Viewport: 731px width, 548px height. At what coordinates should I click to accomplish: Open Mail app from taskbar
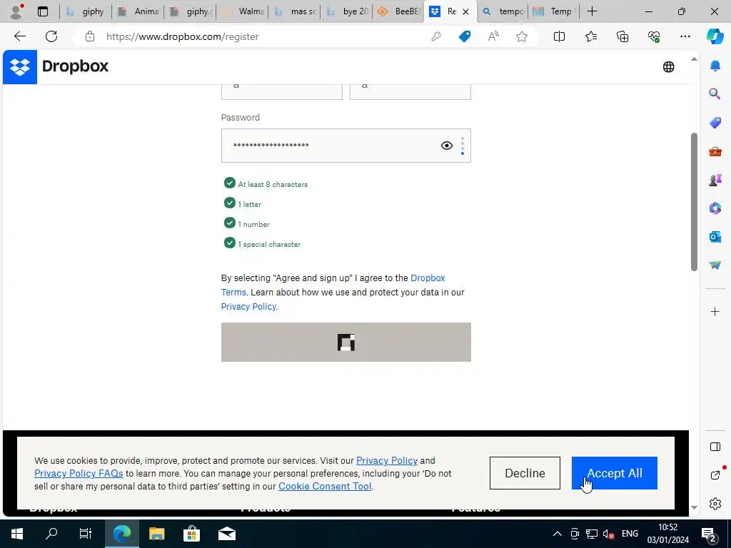point(226,534)
